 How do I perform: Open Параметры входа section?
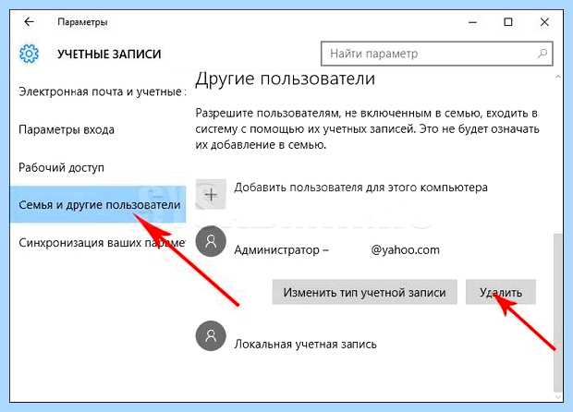click(67, 129)
